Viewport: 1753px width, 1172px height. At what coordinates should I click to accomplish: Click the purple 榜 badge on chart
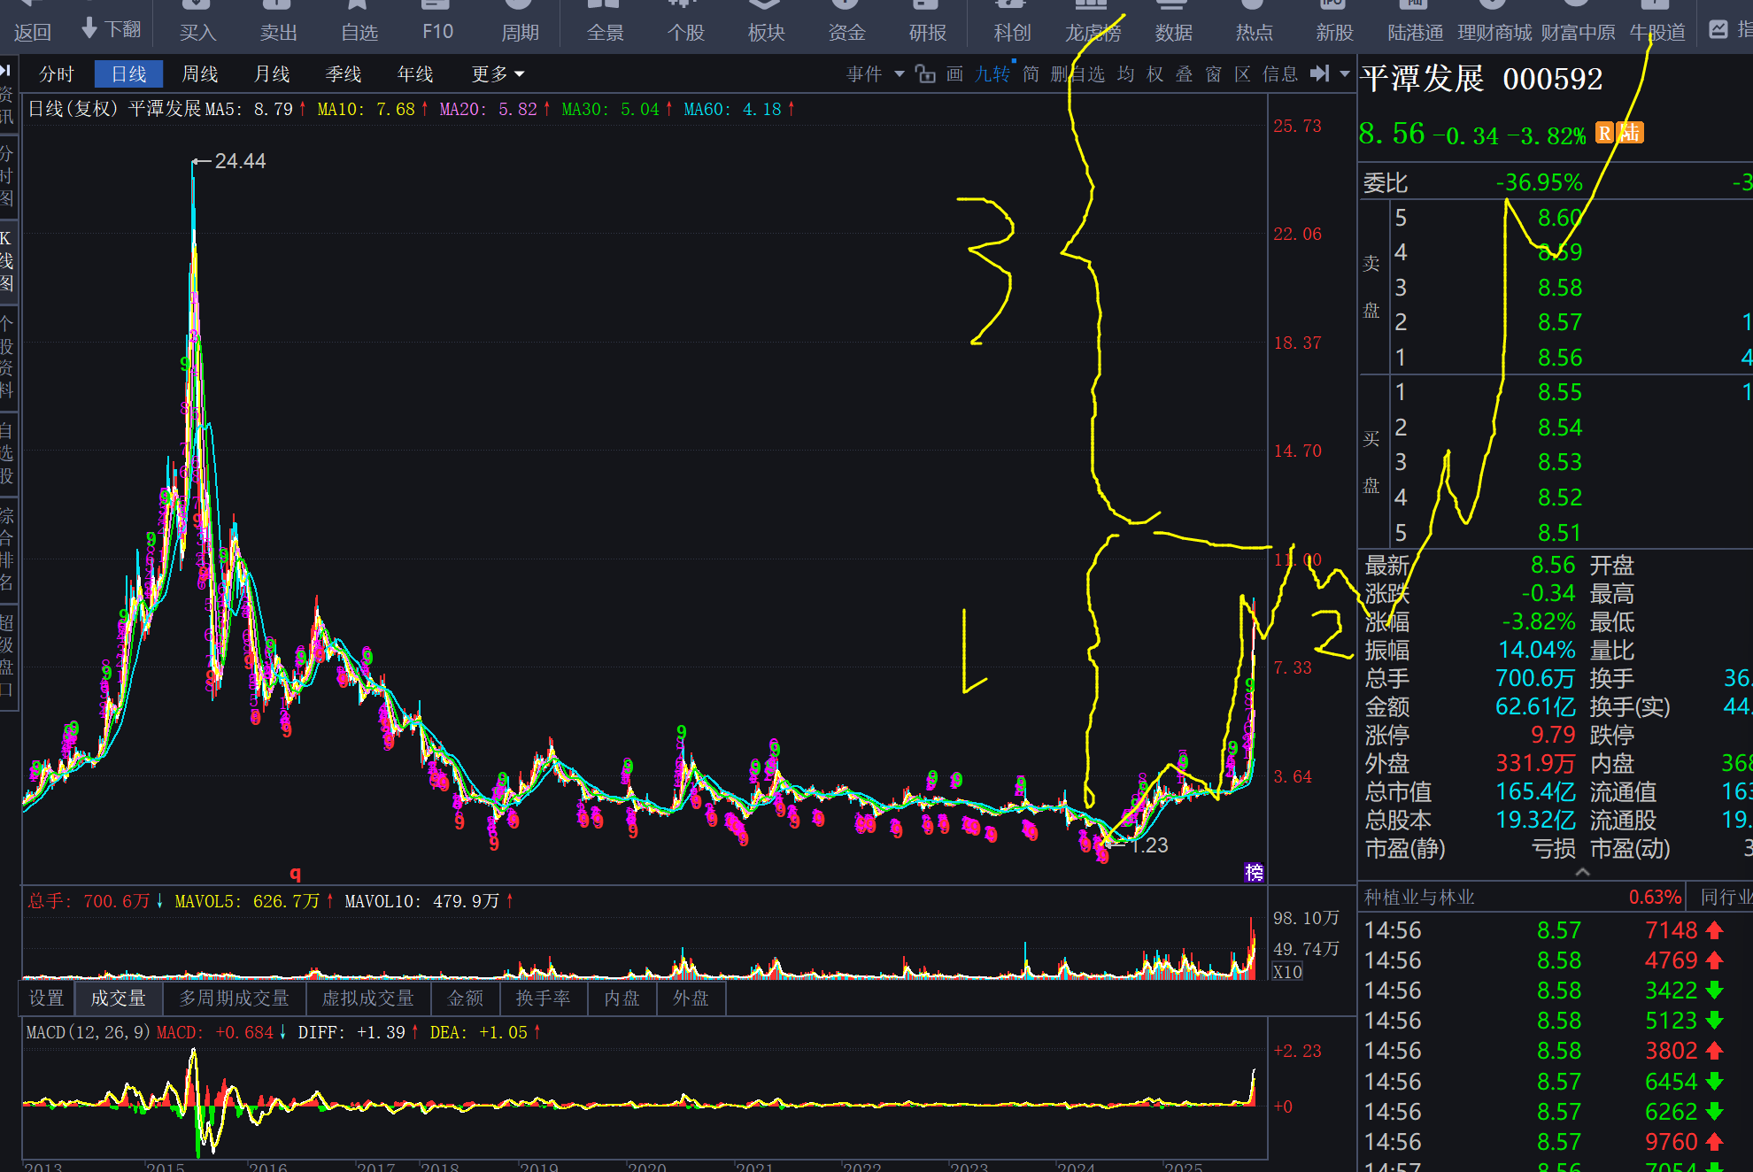(x=1254, y=872)
